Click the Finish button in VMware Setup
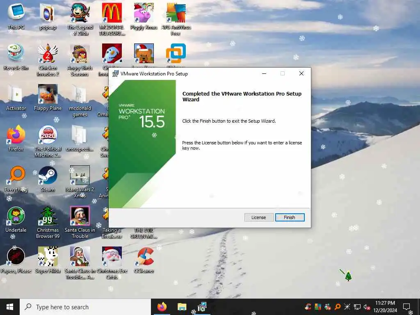This screenshot has width=420, height=315. (x=290, y=217)
